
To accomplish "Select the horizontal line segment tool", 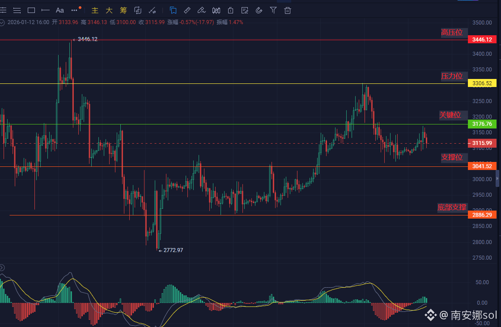I will [x=45, y=11].
